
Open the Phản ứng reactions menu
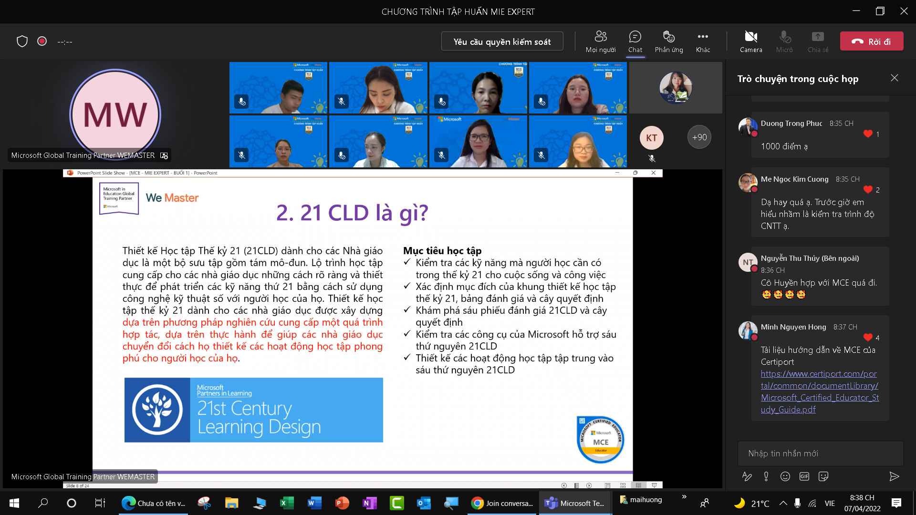pos(668,41)
